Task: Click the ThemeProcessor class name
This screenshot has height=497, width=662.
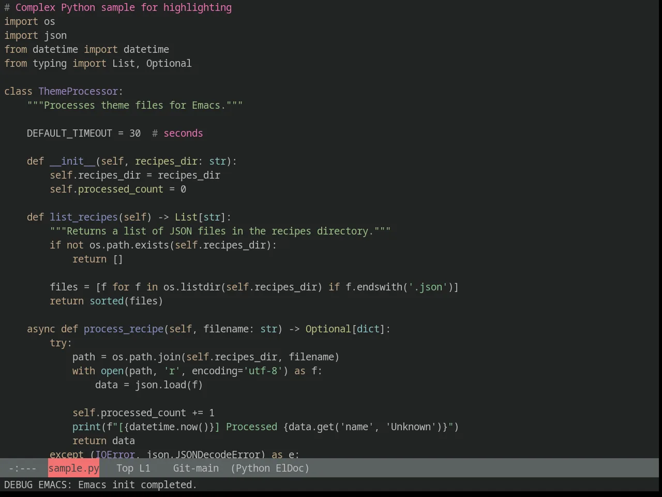Action: tap(78, 91)
